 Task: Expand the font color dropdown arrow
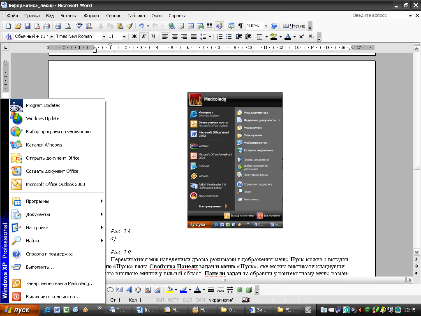pyautogui.click(x=294, y=37)
